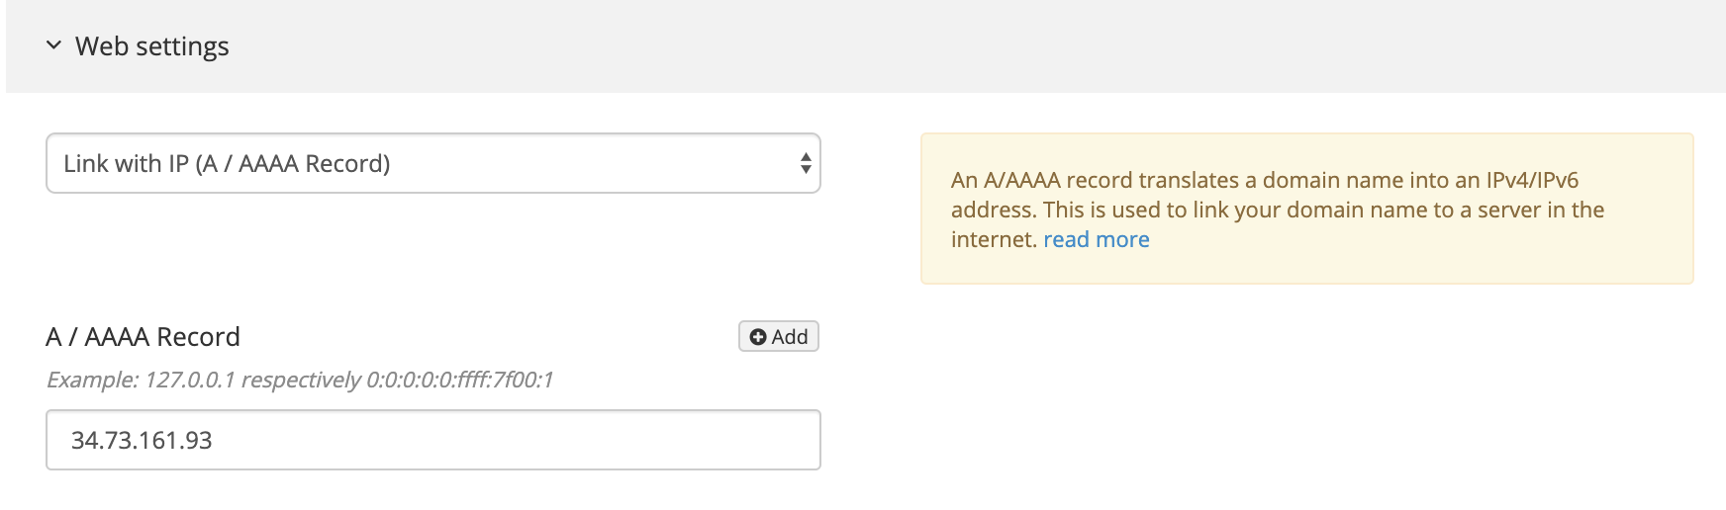Screen dimensions: 1726x510
Task: Click the example IP hint text
Action: (300, 380)
